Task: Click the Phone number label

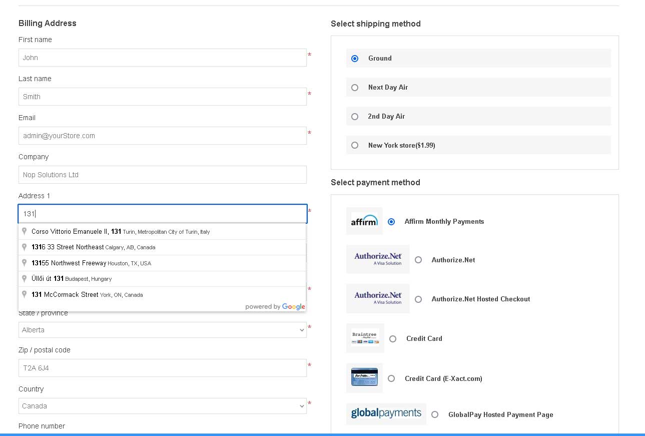Action: [x=42, y=426]
